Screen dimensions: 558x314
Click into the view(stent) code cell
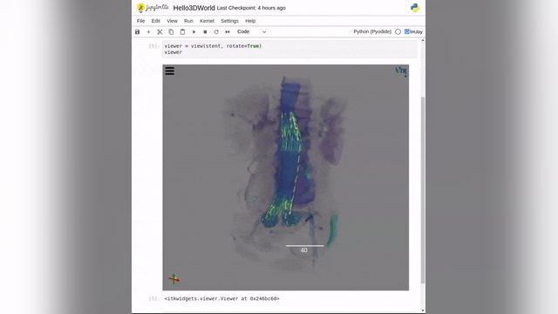[289, 49]
